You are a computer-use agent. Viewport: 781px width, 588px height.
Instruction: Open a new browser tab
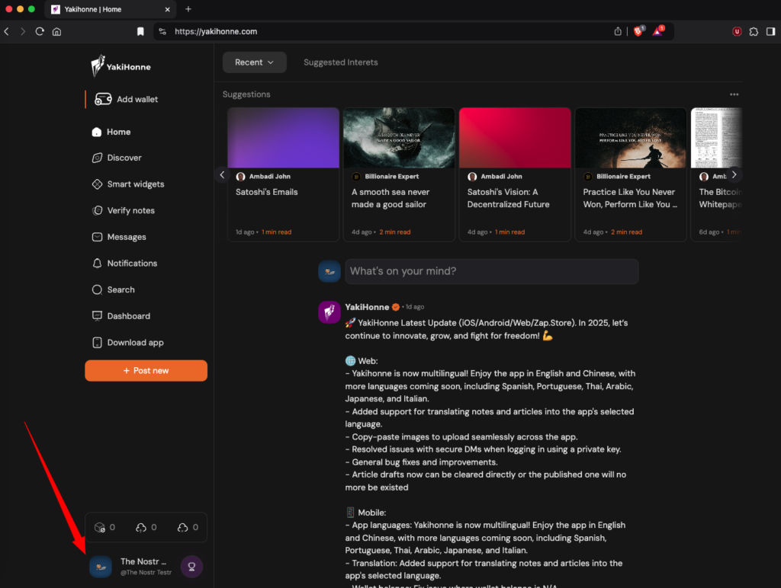tap(188, 9)
